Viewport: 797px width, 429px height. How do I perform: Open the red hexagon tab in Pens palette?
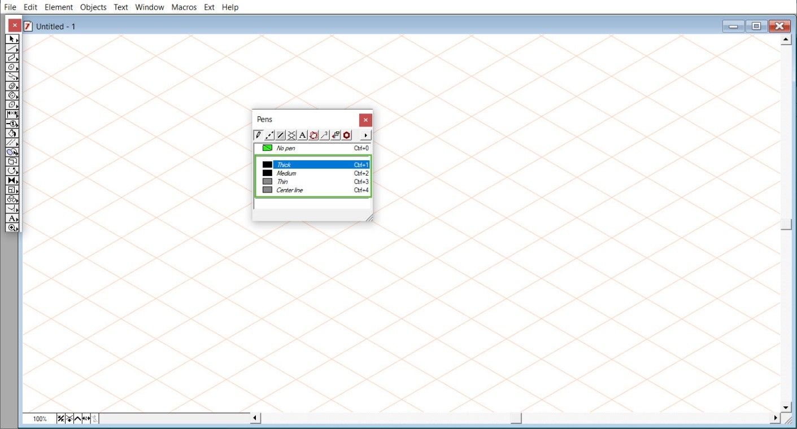tap(347, 135)
